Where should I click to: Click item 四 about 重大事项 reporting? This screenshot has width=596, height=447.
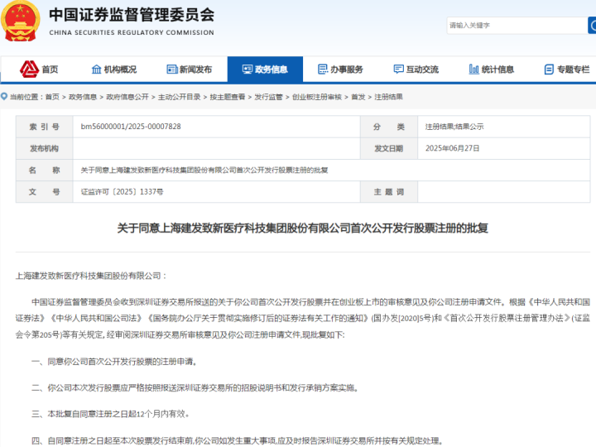pos(238,441)
